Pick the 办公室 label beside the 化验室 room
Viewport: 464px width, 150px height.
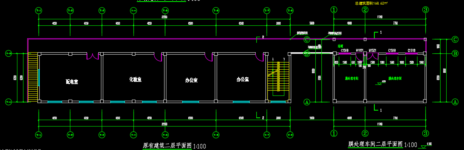click(191, 80)
